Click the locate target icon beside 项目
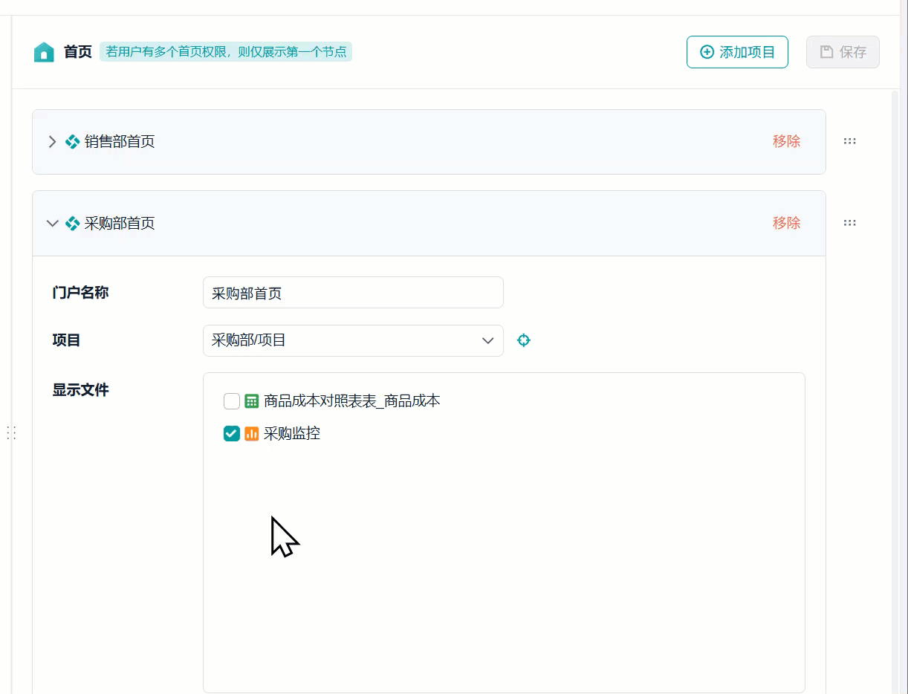This screenshot has width=908, height=694. click(x=524, y=340)
